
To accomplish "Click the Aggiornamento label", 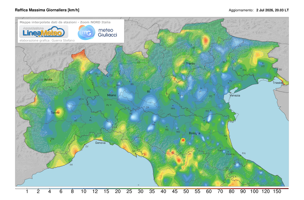I will 241,10.
